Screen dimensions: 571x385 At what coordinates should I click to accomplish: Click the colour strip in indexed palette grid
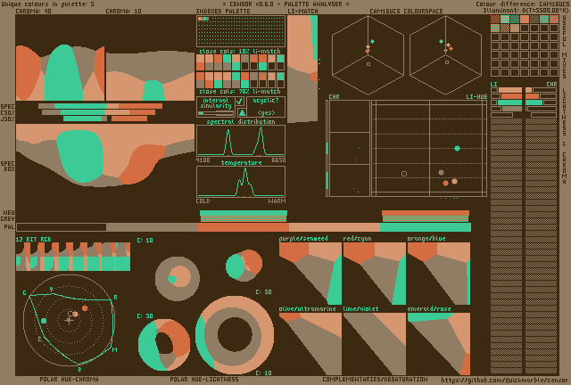(x=203, y=19)
